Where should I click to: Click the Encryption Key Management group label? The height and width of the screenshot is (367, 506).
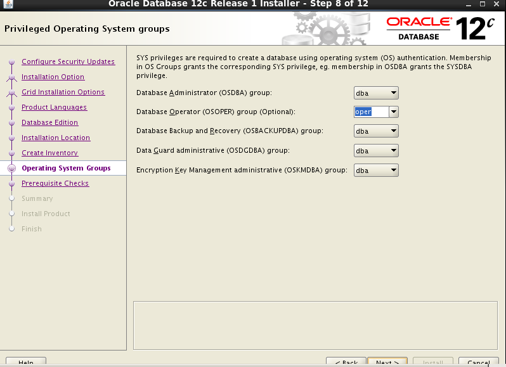(x=242, y=171)
